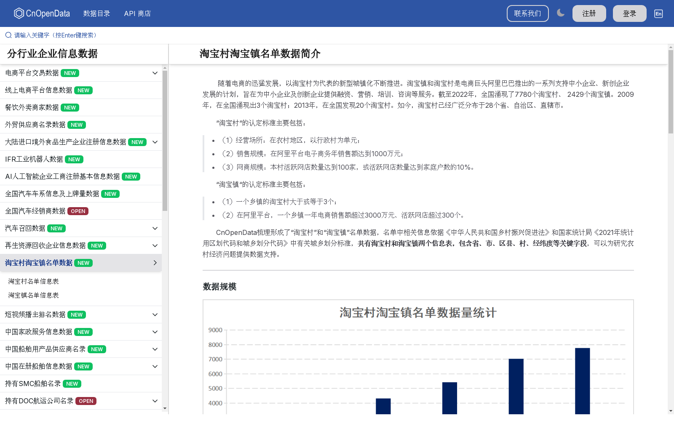Click the 短视频播主排名数据 label
Viewport: 674px width, 421px height.
click(35, 314)
